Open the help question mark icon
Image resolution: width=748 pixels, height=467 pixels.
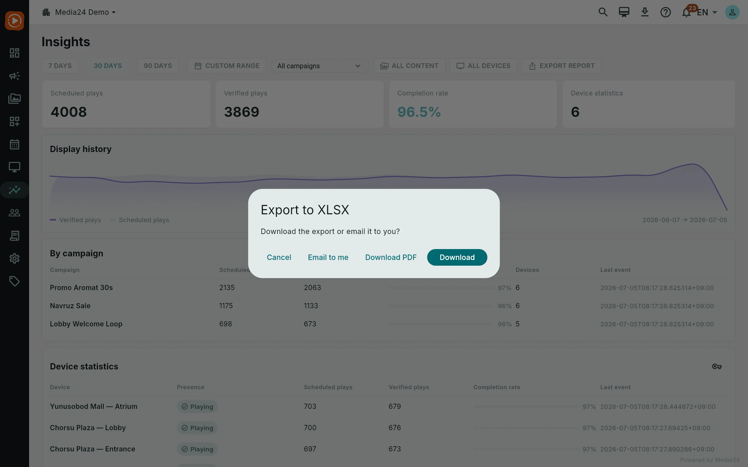(665, 12)
